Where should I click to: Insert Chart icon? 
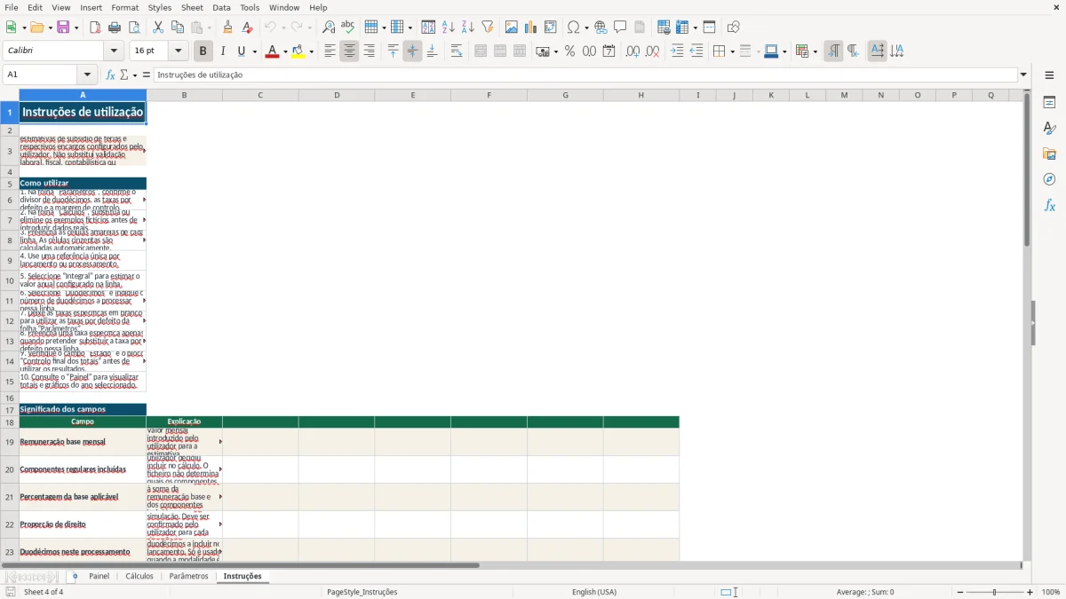point(531,28)
